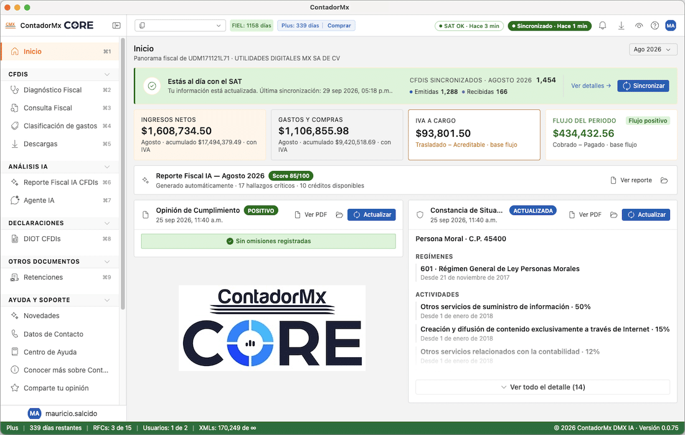The width and height of the screenshot is (685, 435).
Task: Open Consulta Fiscal menu item
Action: (x=60, y=108)
